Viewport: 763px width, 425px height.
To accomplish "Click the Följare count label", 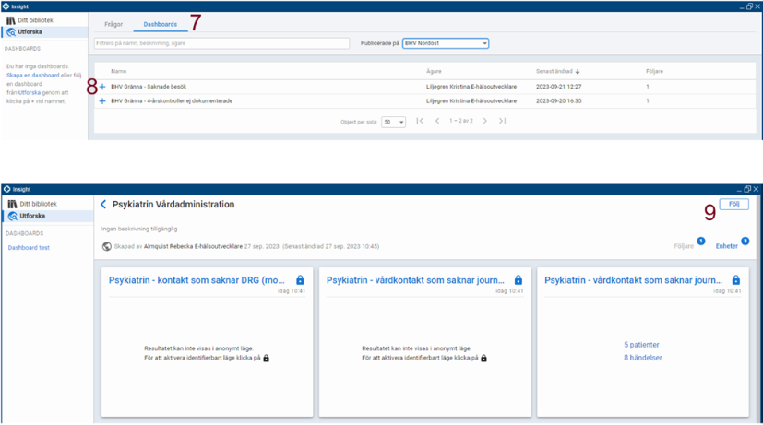I will click(684, 246).
